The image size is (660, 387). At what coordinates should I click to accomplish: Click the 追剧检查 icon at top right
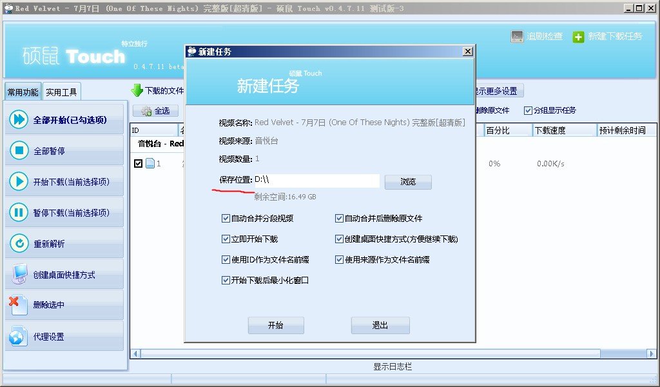(516, 37)
